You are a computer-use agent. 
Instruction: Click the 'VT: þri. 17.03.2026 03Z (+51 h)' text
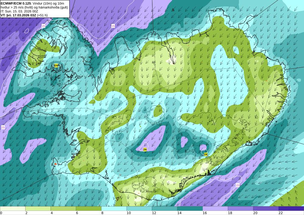tap(24, 15)
